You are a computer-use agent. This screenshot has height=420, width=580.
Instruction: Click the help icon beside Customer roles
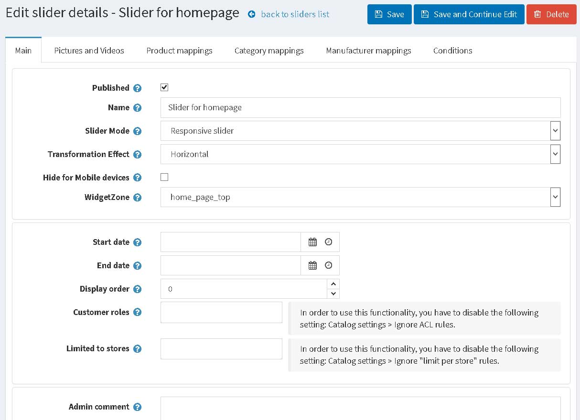(137, 312)
